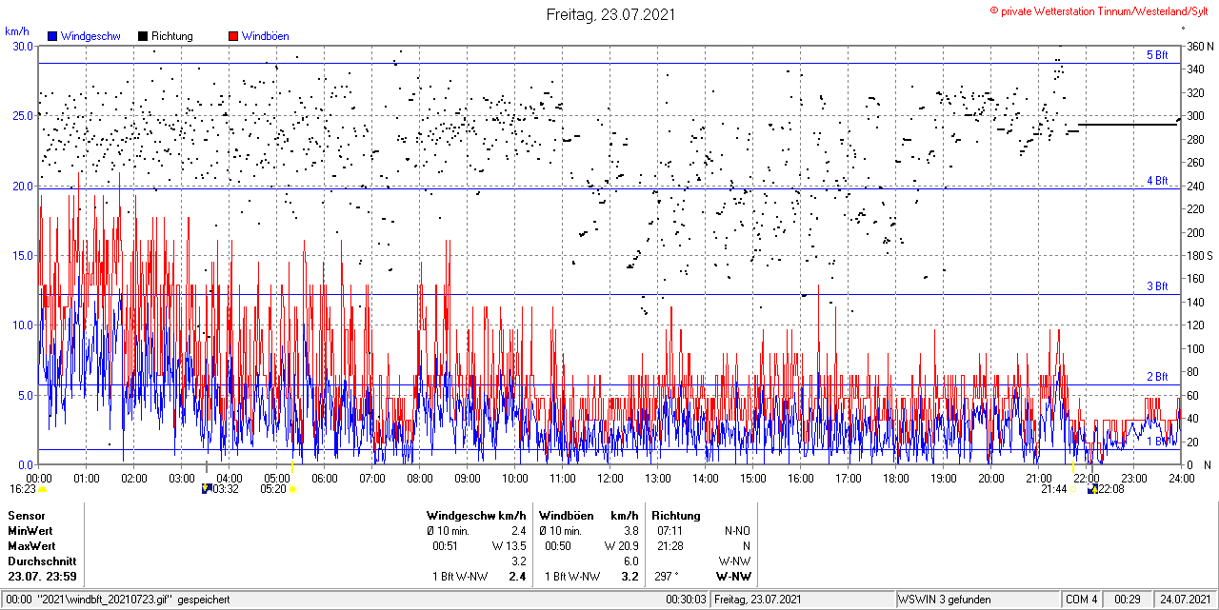Click the 00:29 status bar entry
The image size is (1219, 610).
[1128, 600]
